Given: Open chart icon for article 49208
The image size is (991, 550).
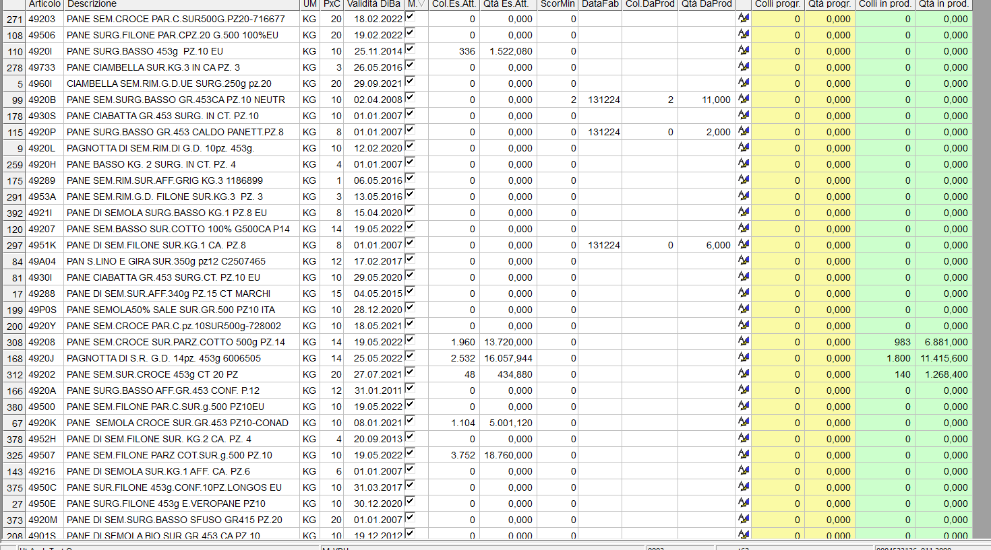Looking at the screenshot, I should pos(744,341).
